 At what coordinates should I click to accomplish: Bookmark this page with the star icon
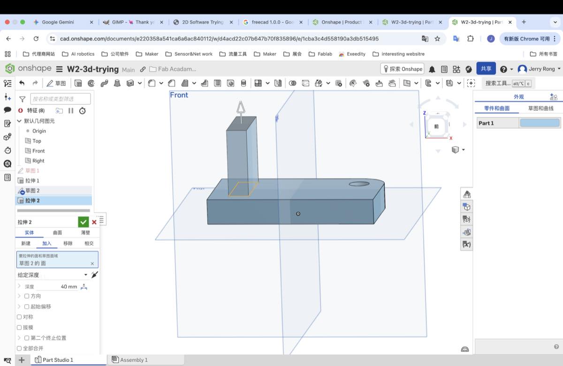(437, 38)
